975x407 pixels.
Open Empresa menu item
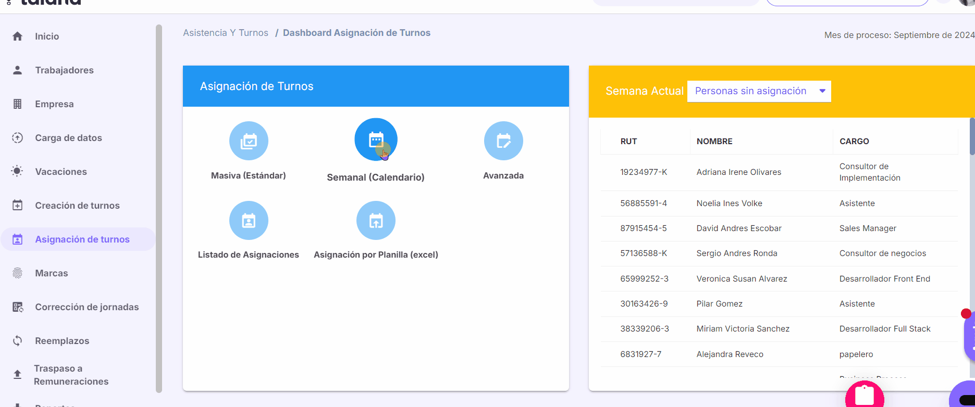click(54, 104)
